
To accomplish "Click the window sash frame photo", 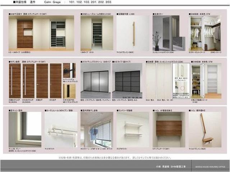I will [25, 129].
